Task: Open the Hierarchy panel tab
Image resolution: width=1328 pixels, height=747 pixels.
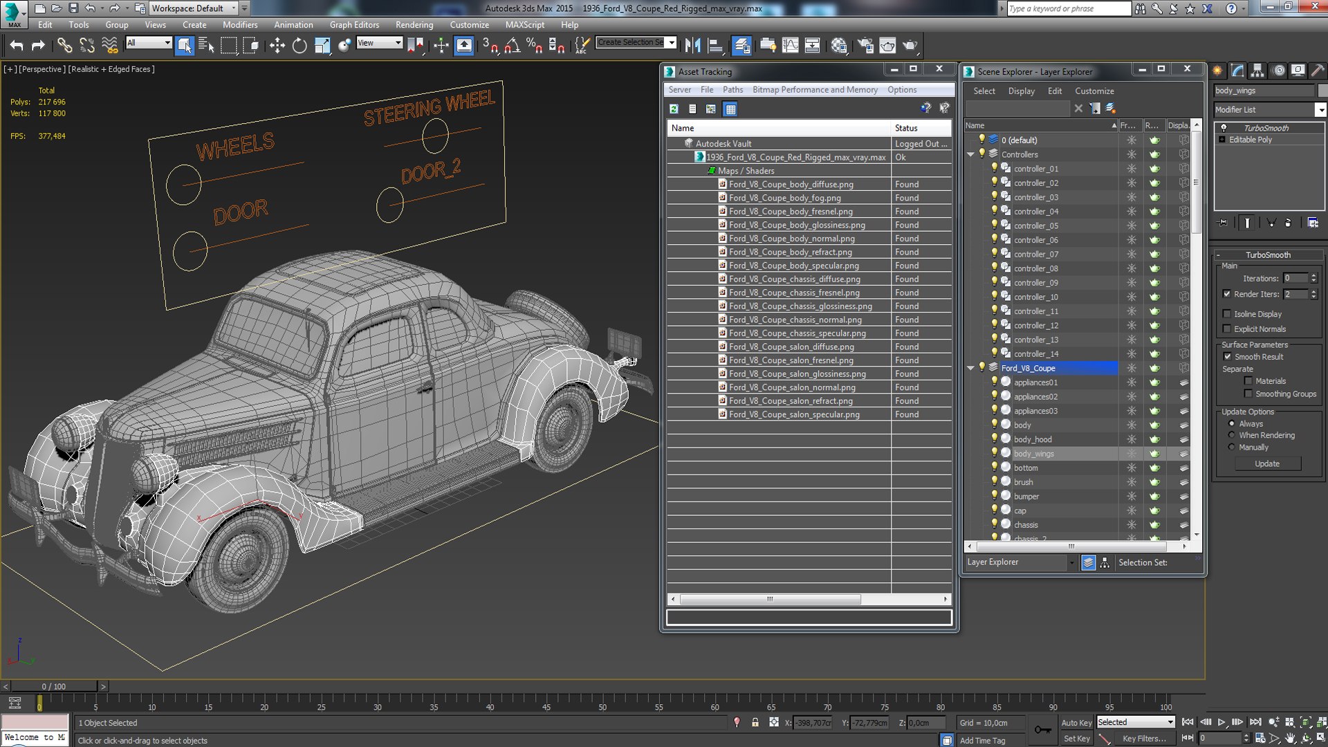Action: [x=1257, y=71]
